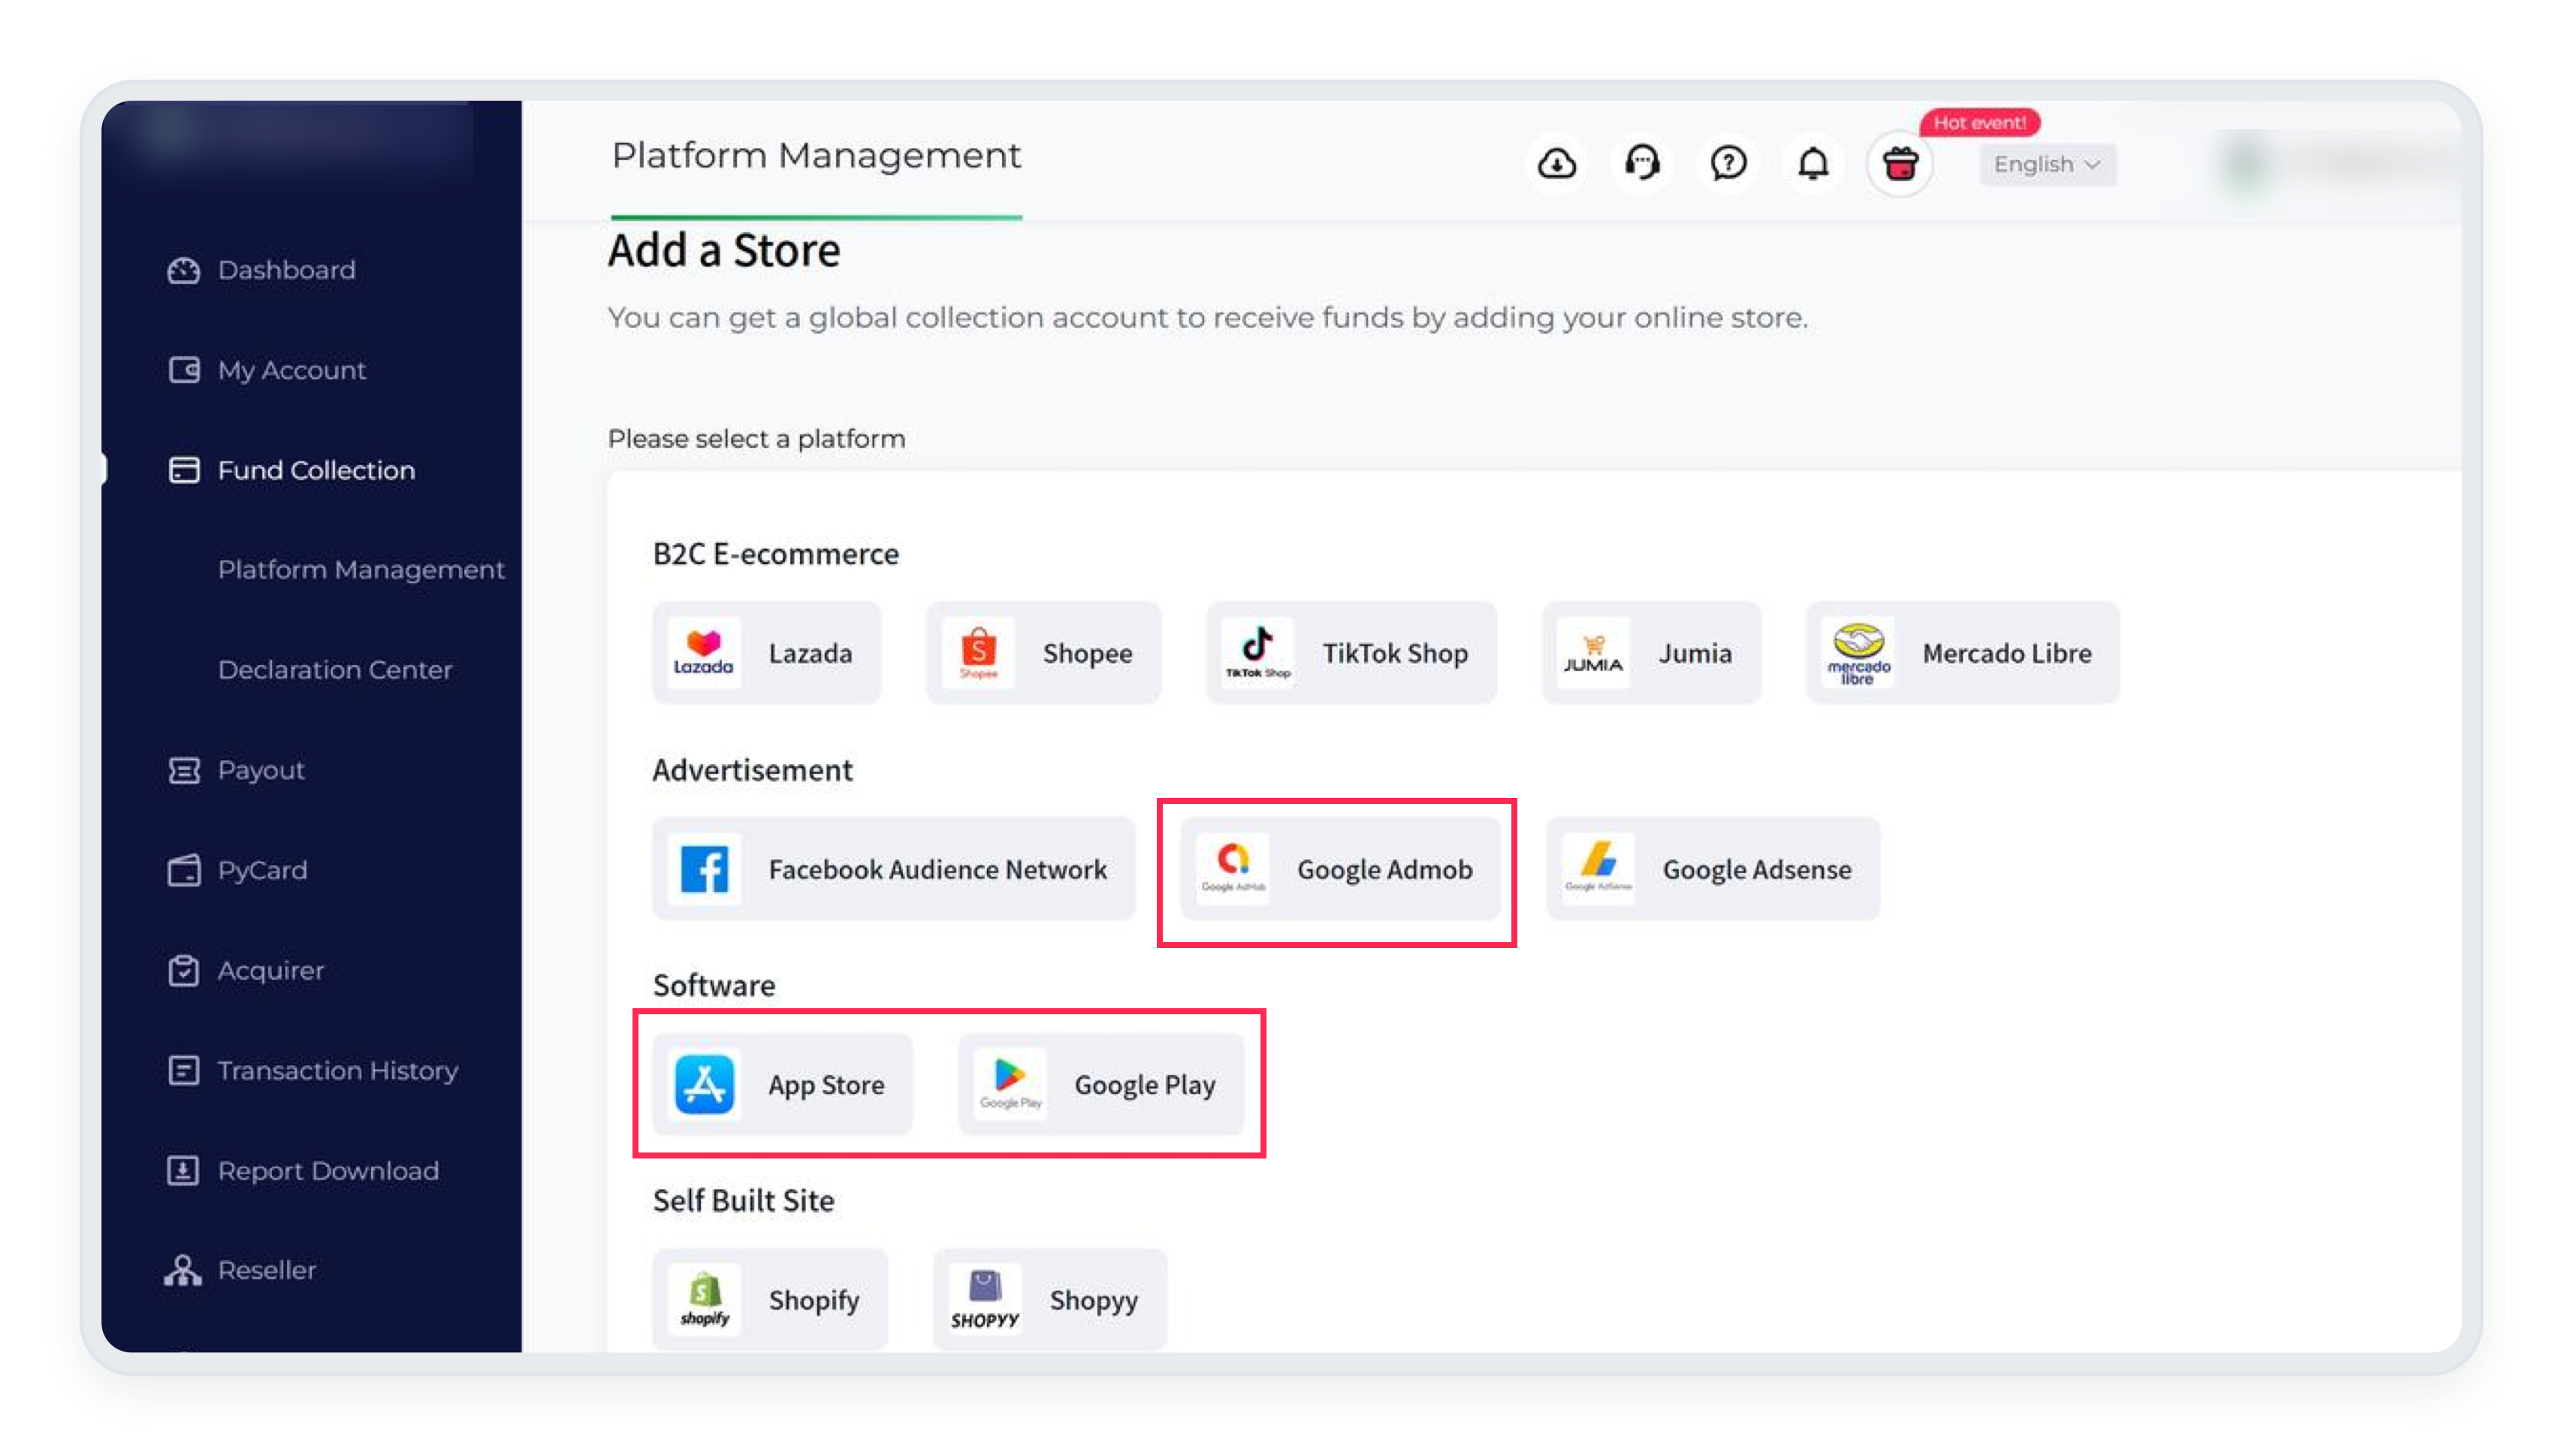Click the PyCard sidebar icon
The height and width of the screenshot is (1456, 2563).
pyautogui.click(x=184, y=870)
